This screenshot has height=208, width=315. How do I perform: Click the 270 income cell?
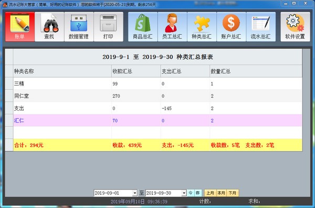[136, 96]
